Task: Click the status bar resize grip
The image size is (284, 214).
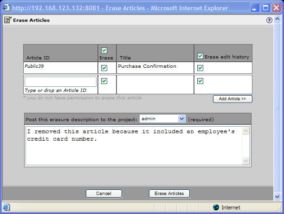Action: (279, 209)
